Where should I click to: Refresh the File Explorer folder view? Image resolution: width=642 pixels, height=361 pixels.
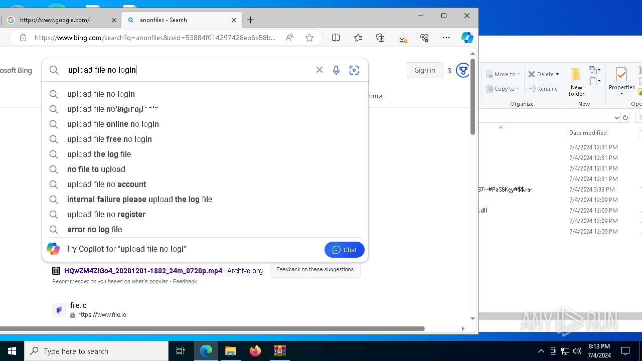coord(625,117)
